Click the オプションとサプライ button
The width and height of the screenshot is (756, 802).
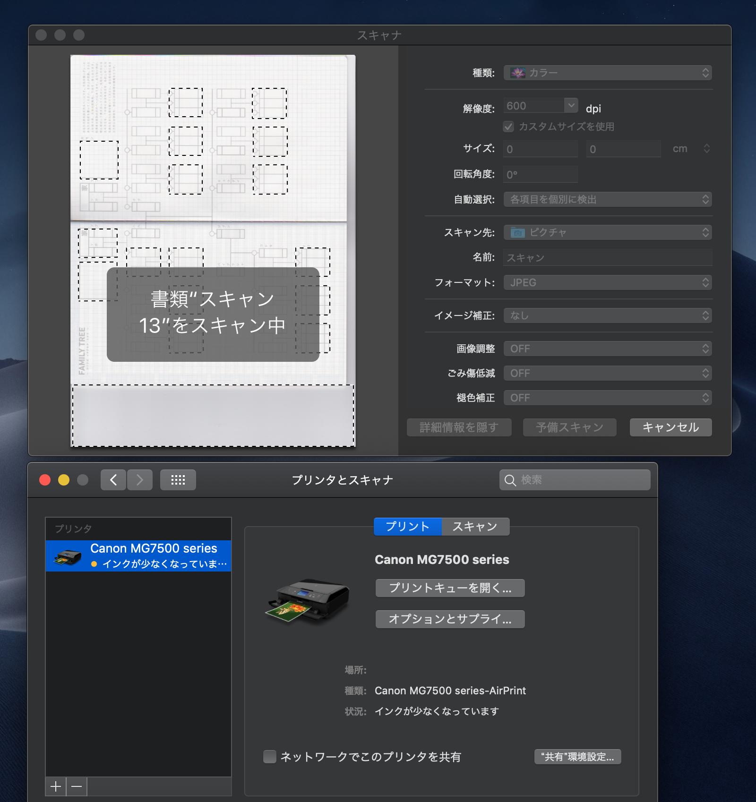[x=450, y=619]
